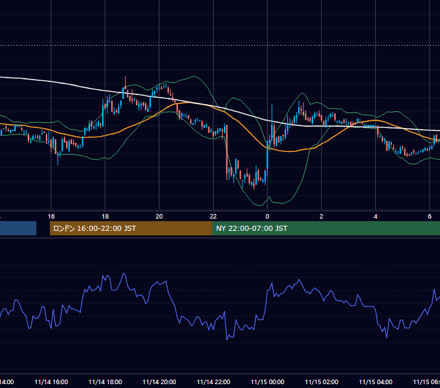Image resolution: width=440 pixels, height=388 pixels.
Task: Click the hour label 0 on the upper axis
Action: [x=267, y=217]
